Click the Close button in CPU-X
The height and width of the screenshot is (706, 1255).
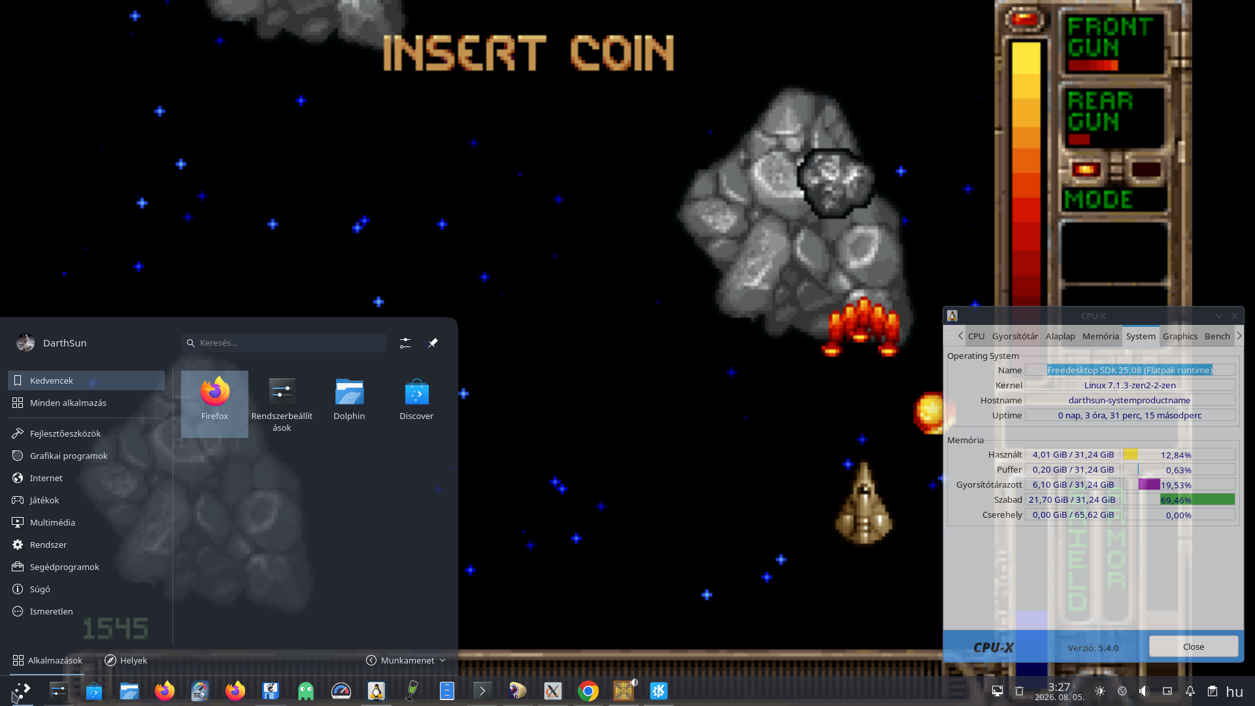click(1194, 647)
